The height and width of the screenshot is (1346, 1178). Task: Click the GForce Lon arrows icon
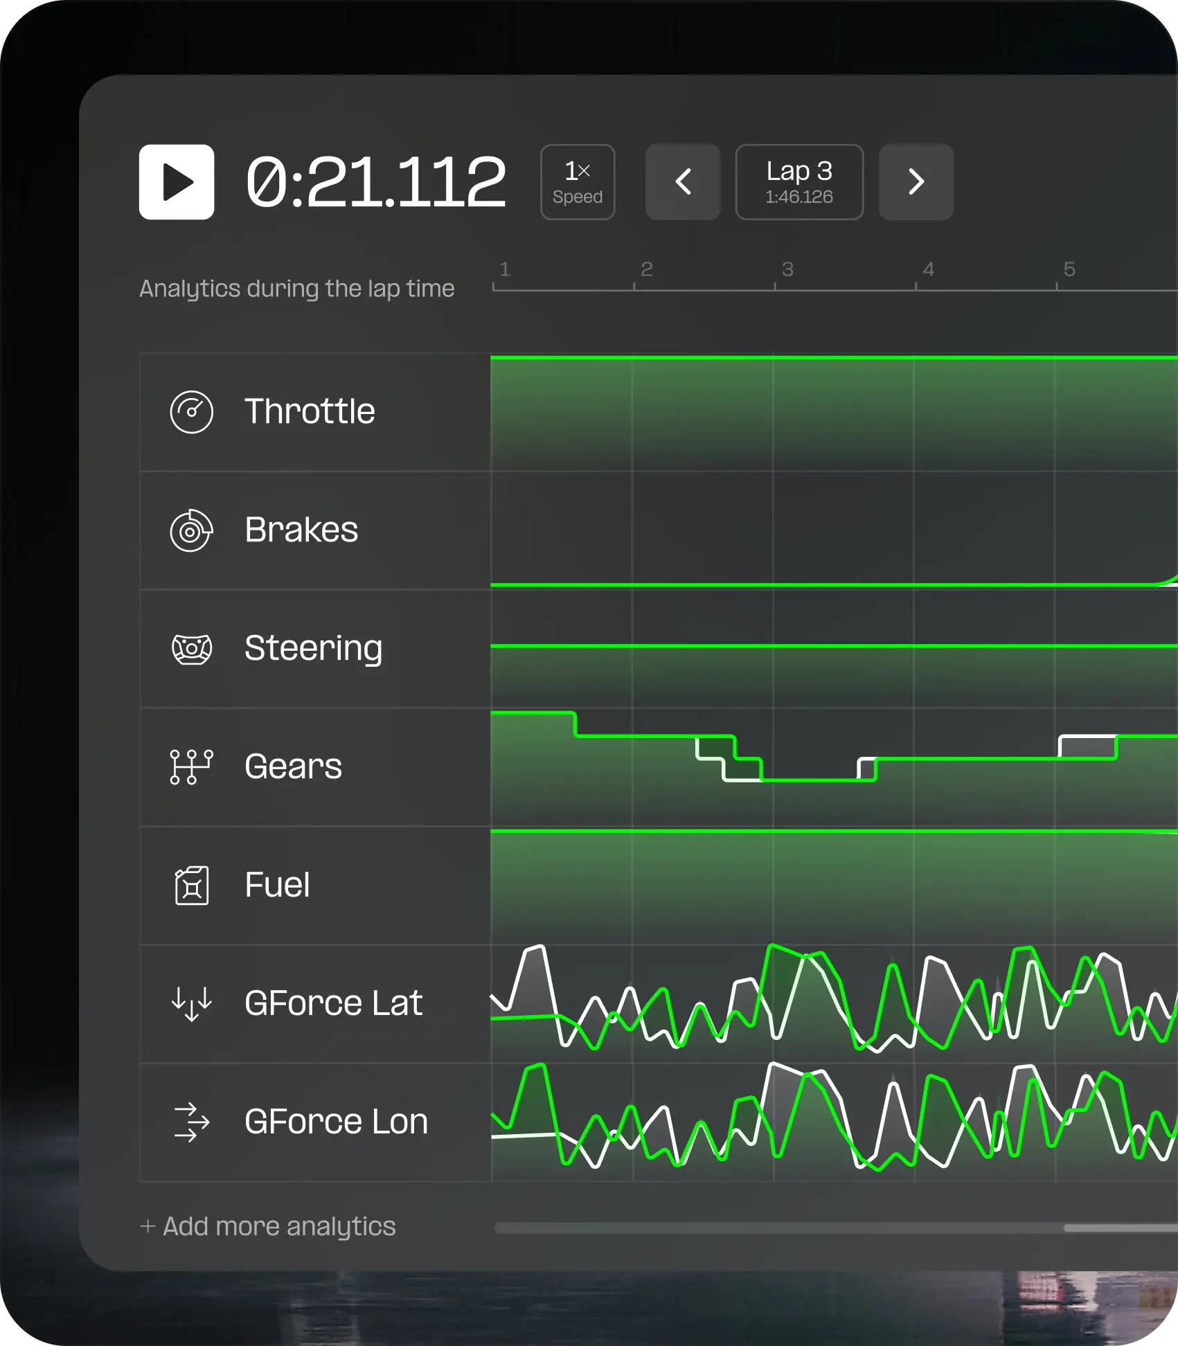[192, 1122]
